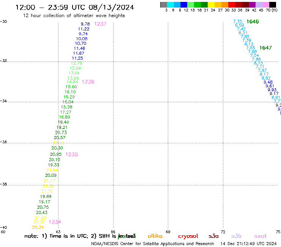
Task: Click the wave height value 20.75
Action: 43,207
